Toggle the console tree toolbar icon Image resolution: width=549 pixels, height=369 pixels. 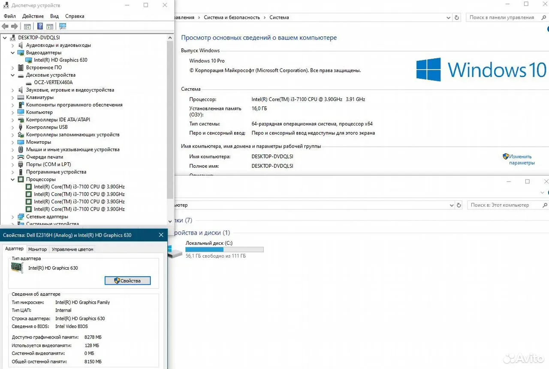coord(27,27)
